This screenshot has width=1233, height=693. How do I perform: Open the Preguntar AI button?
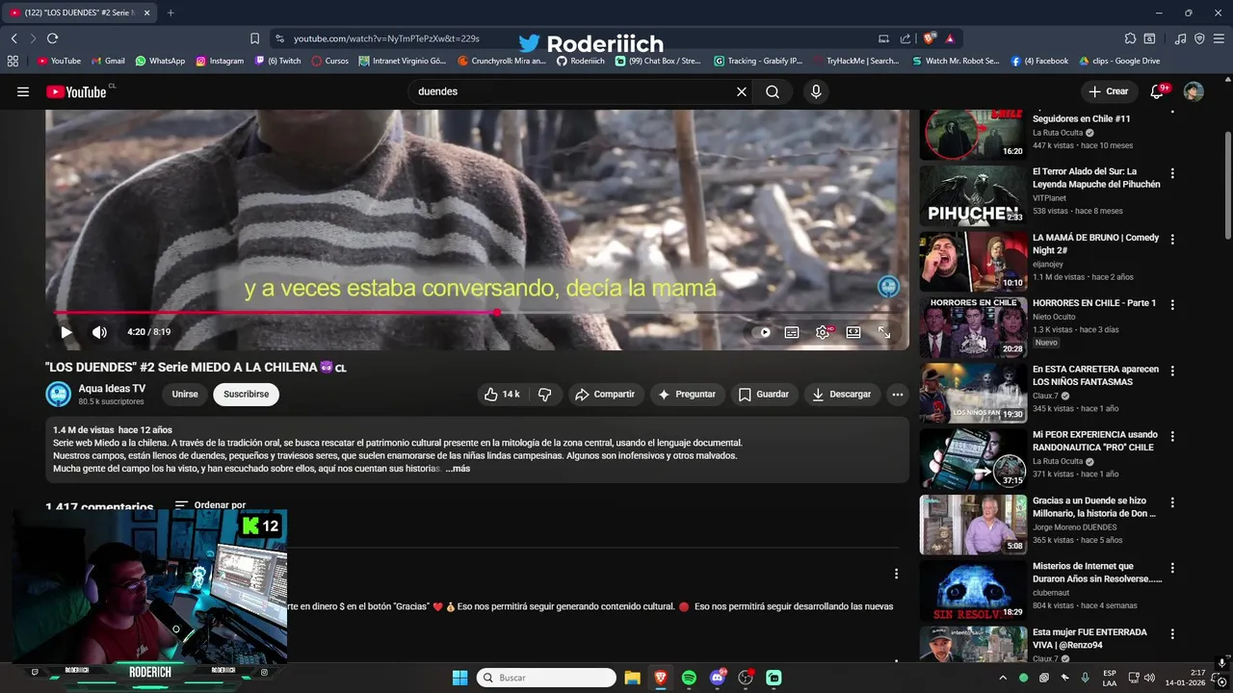pos(687,394)
